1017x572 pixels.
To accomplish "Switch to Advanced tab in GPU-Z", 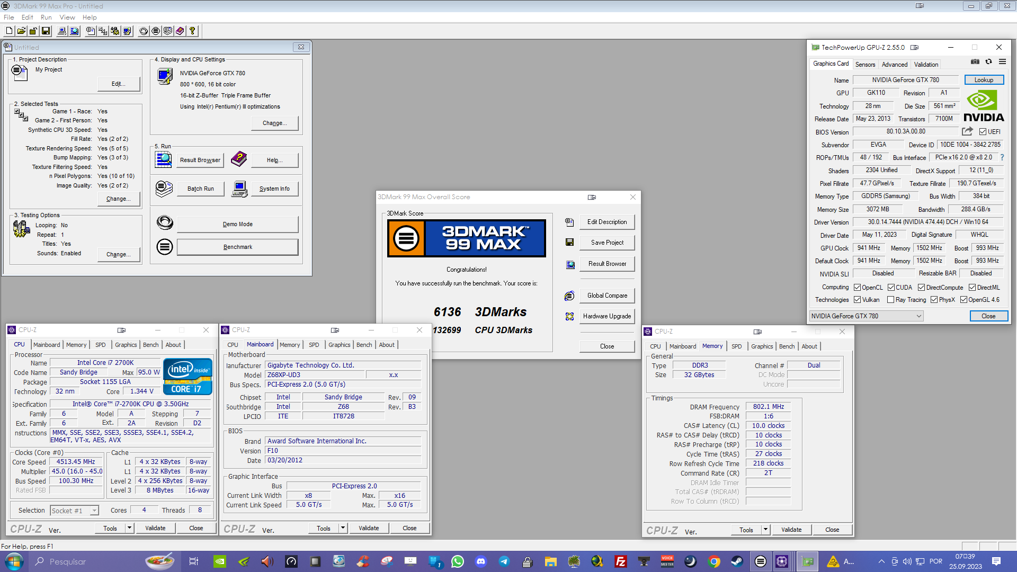I will tap(894, 65).
